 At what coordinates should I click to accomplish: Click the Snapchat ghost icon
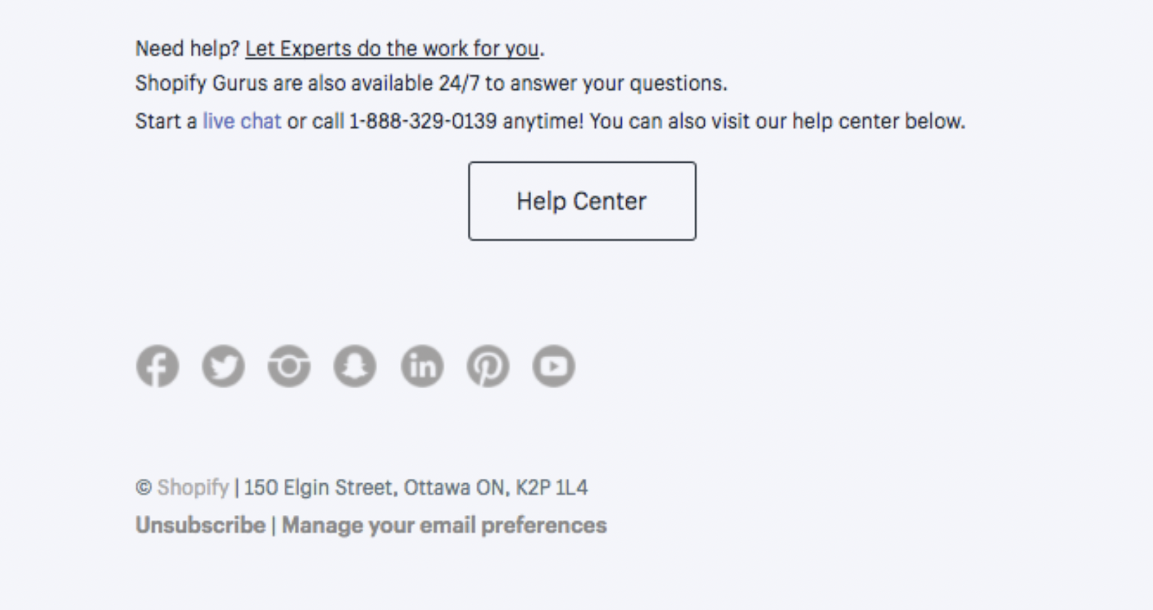pos(355,366)
